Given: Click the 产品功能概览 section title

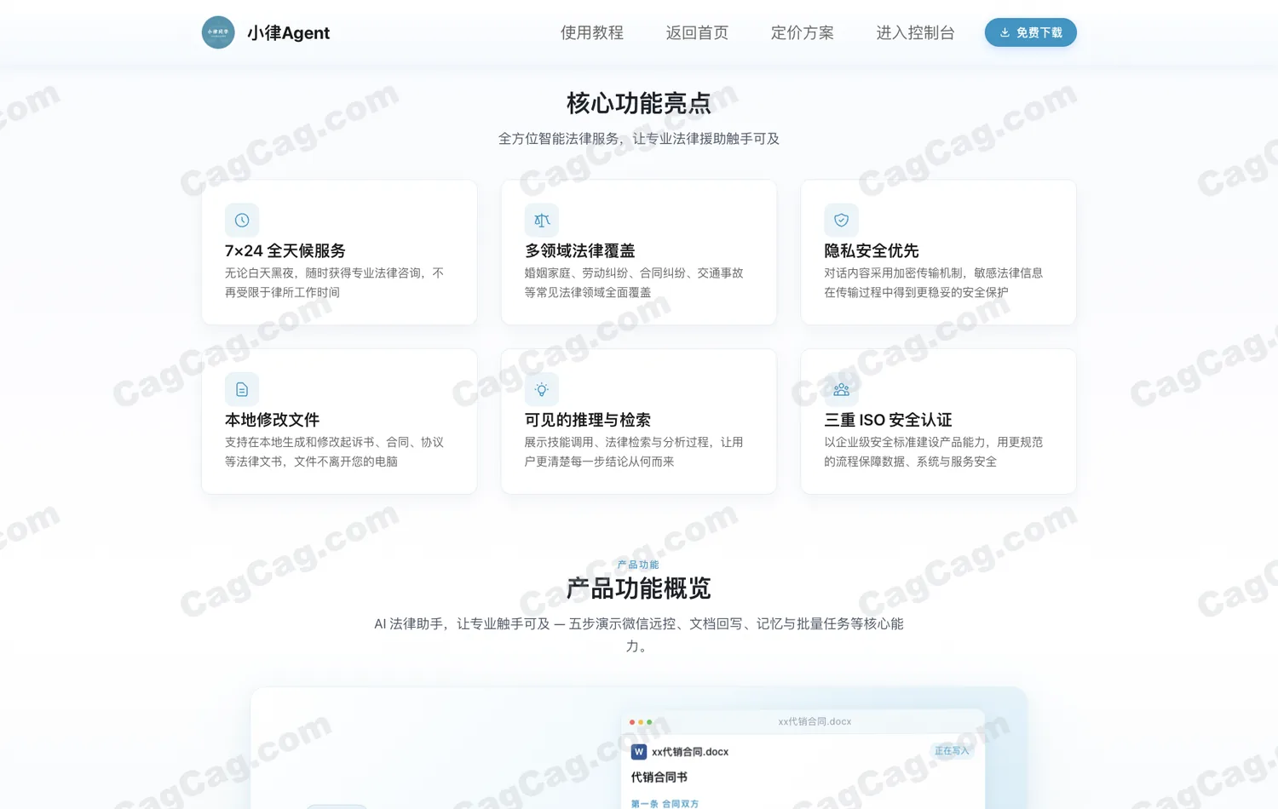Looking at the screenshot, I should 639,588.
